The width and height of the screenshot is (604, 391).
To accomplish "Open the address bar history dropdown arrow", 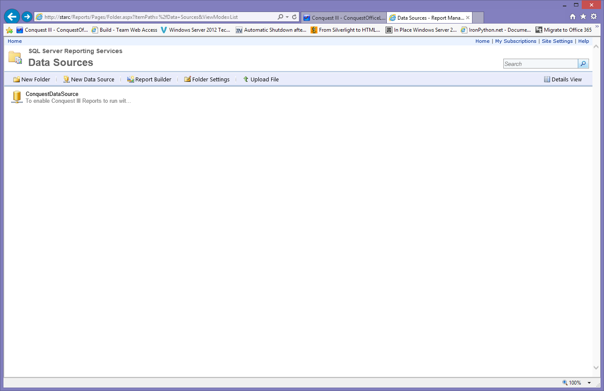I will (x=287, y=17).
